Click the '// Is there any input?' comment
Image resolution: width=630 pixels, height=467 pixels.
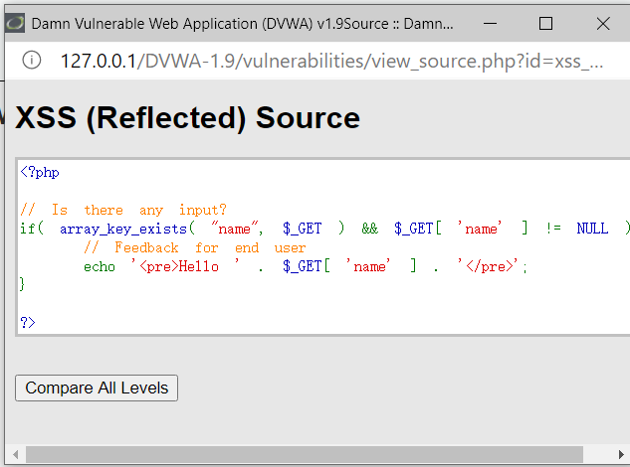(x=123, y=210)
